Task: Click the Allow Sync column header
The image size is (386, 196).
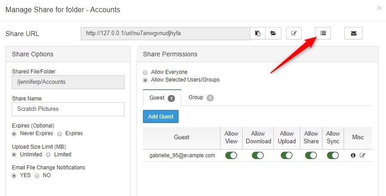Action: click(333, 137)
